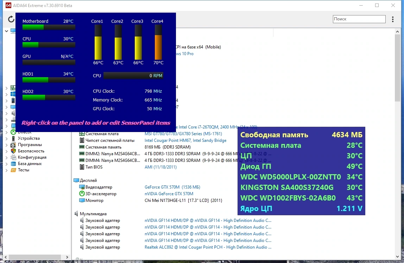Click the Тесты benchmark icon
404x263 pixels.
[13, 170]
